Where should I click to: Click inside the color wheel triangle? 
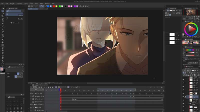[x=191, y=29]
